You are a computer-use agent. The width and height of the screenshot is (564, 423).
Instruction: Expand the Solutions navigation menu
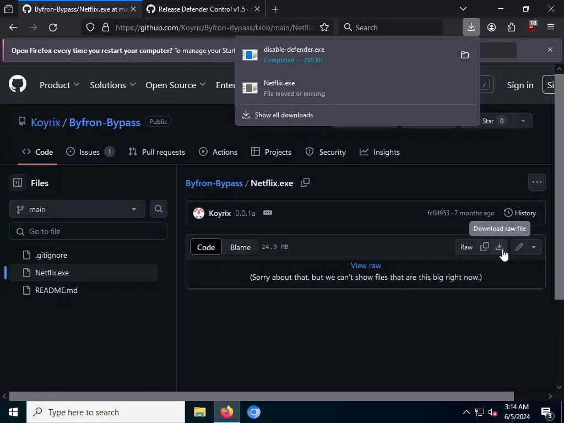(x=112, y=85)
